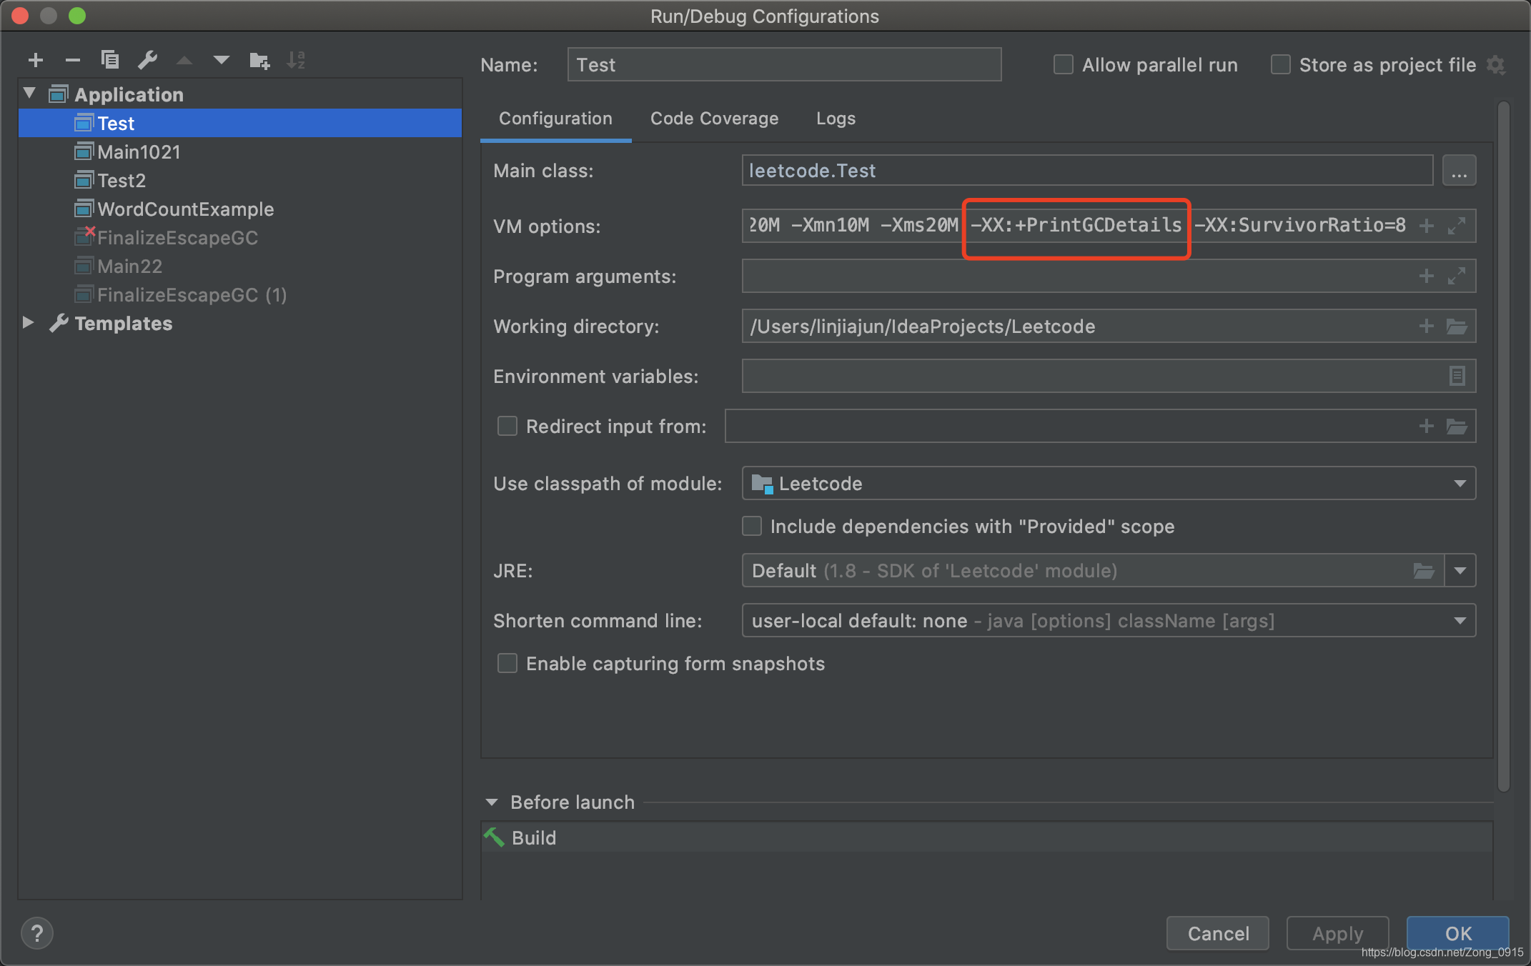The image size is (1531, 966).
Task: Select the Build task row
Action: [x=987, y=837]
